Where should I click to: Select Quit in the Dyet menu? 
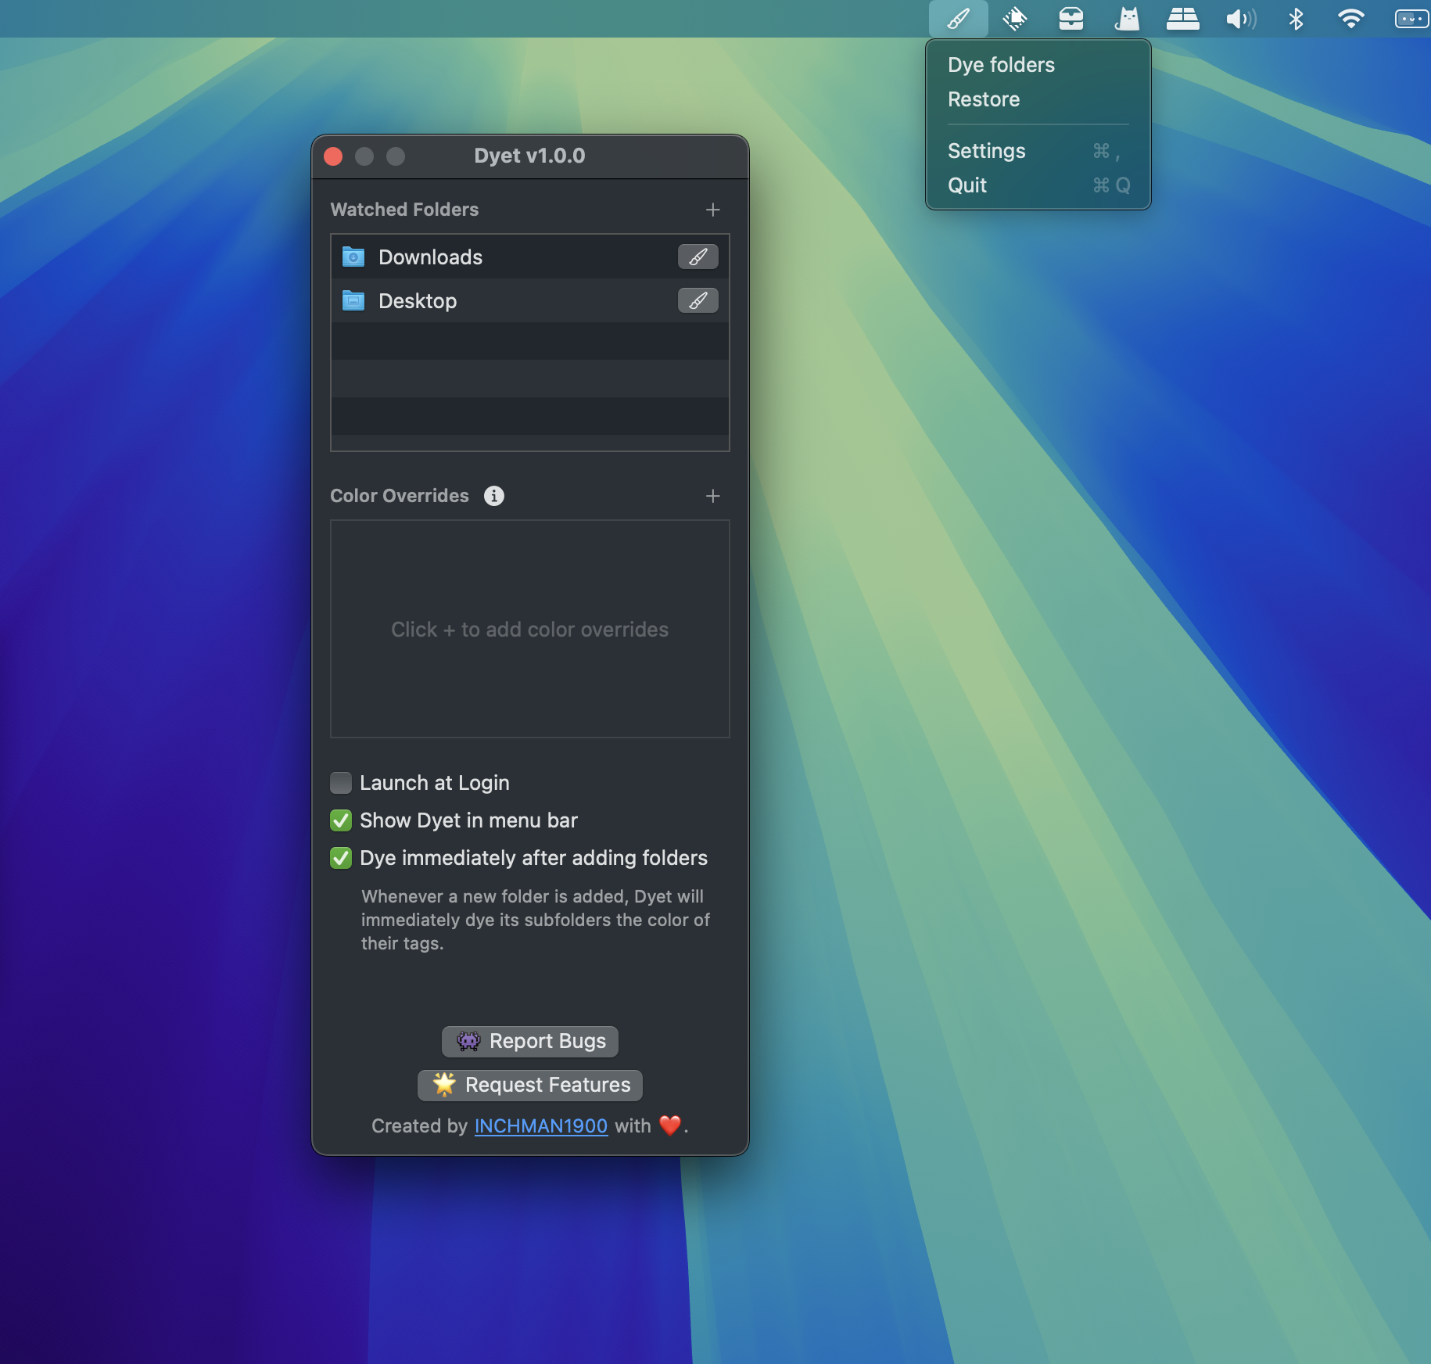[x=1038, y=185]
